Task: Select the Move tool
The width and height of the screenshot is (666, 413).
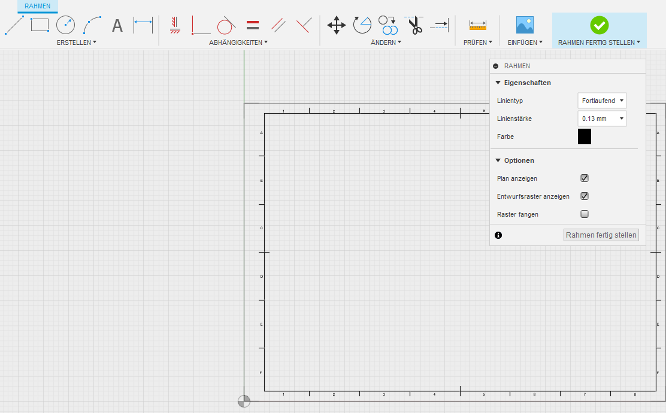Action: (x=337, y=25)
